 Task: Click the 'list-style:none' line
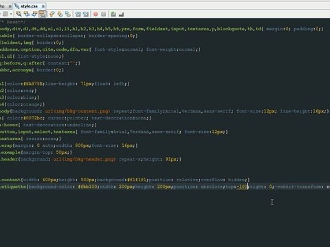click(x=32, y=56)
